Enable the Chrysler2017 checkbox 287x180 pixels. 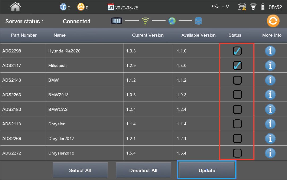[x=237, y=139]
